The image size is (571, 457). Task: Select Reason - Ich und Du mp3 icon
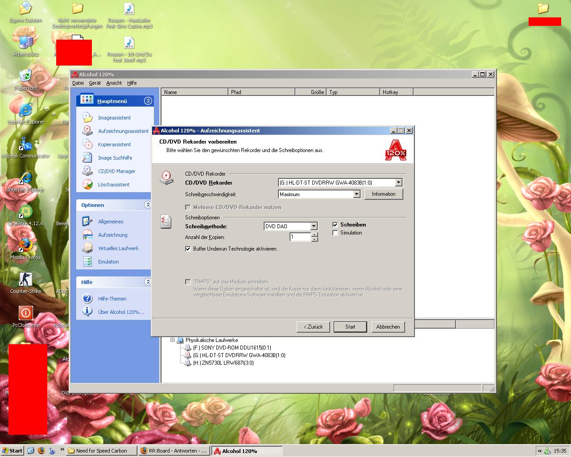(x=129, y=42)
